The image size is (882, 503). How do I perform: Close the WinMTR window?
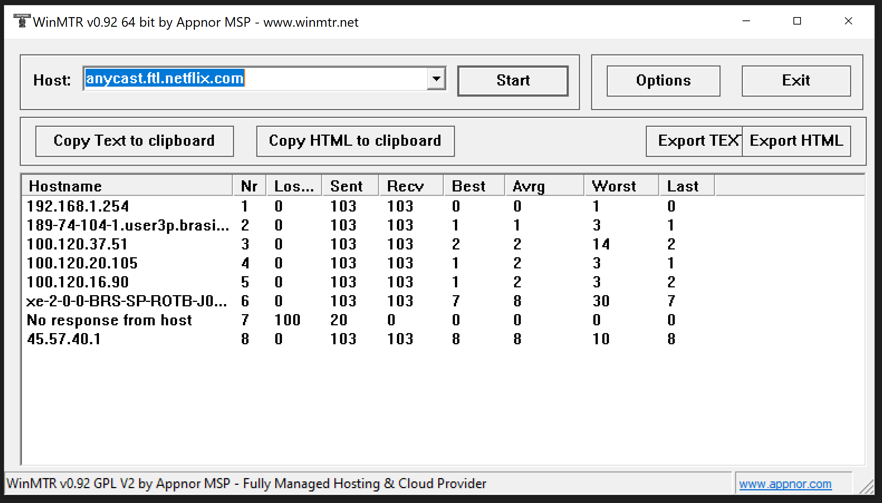pyautogui.click(x=848, y=21)
